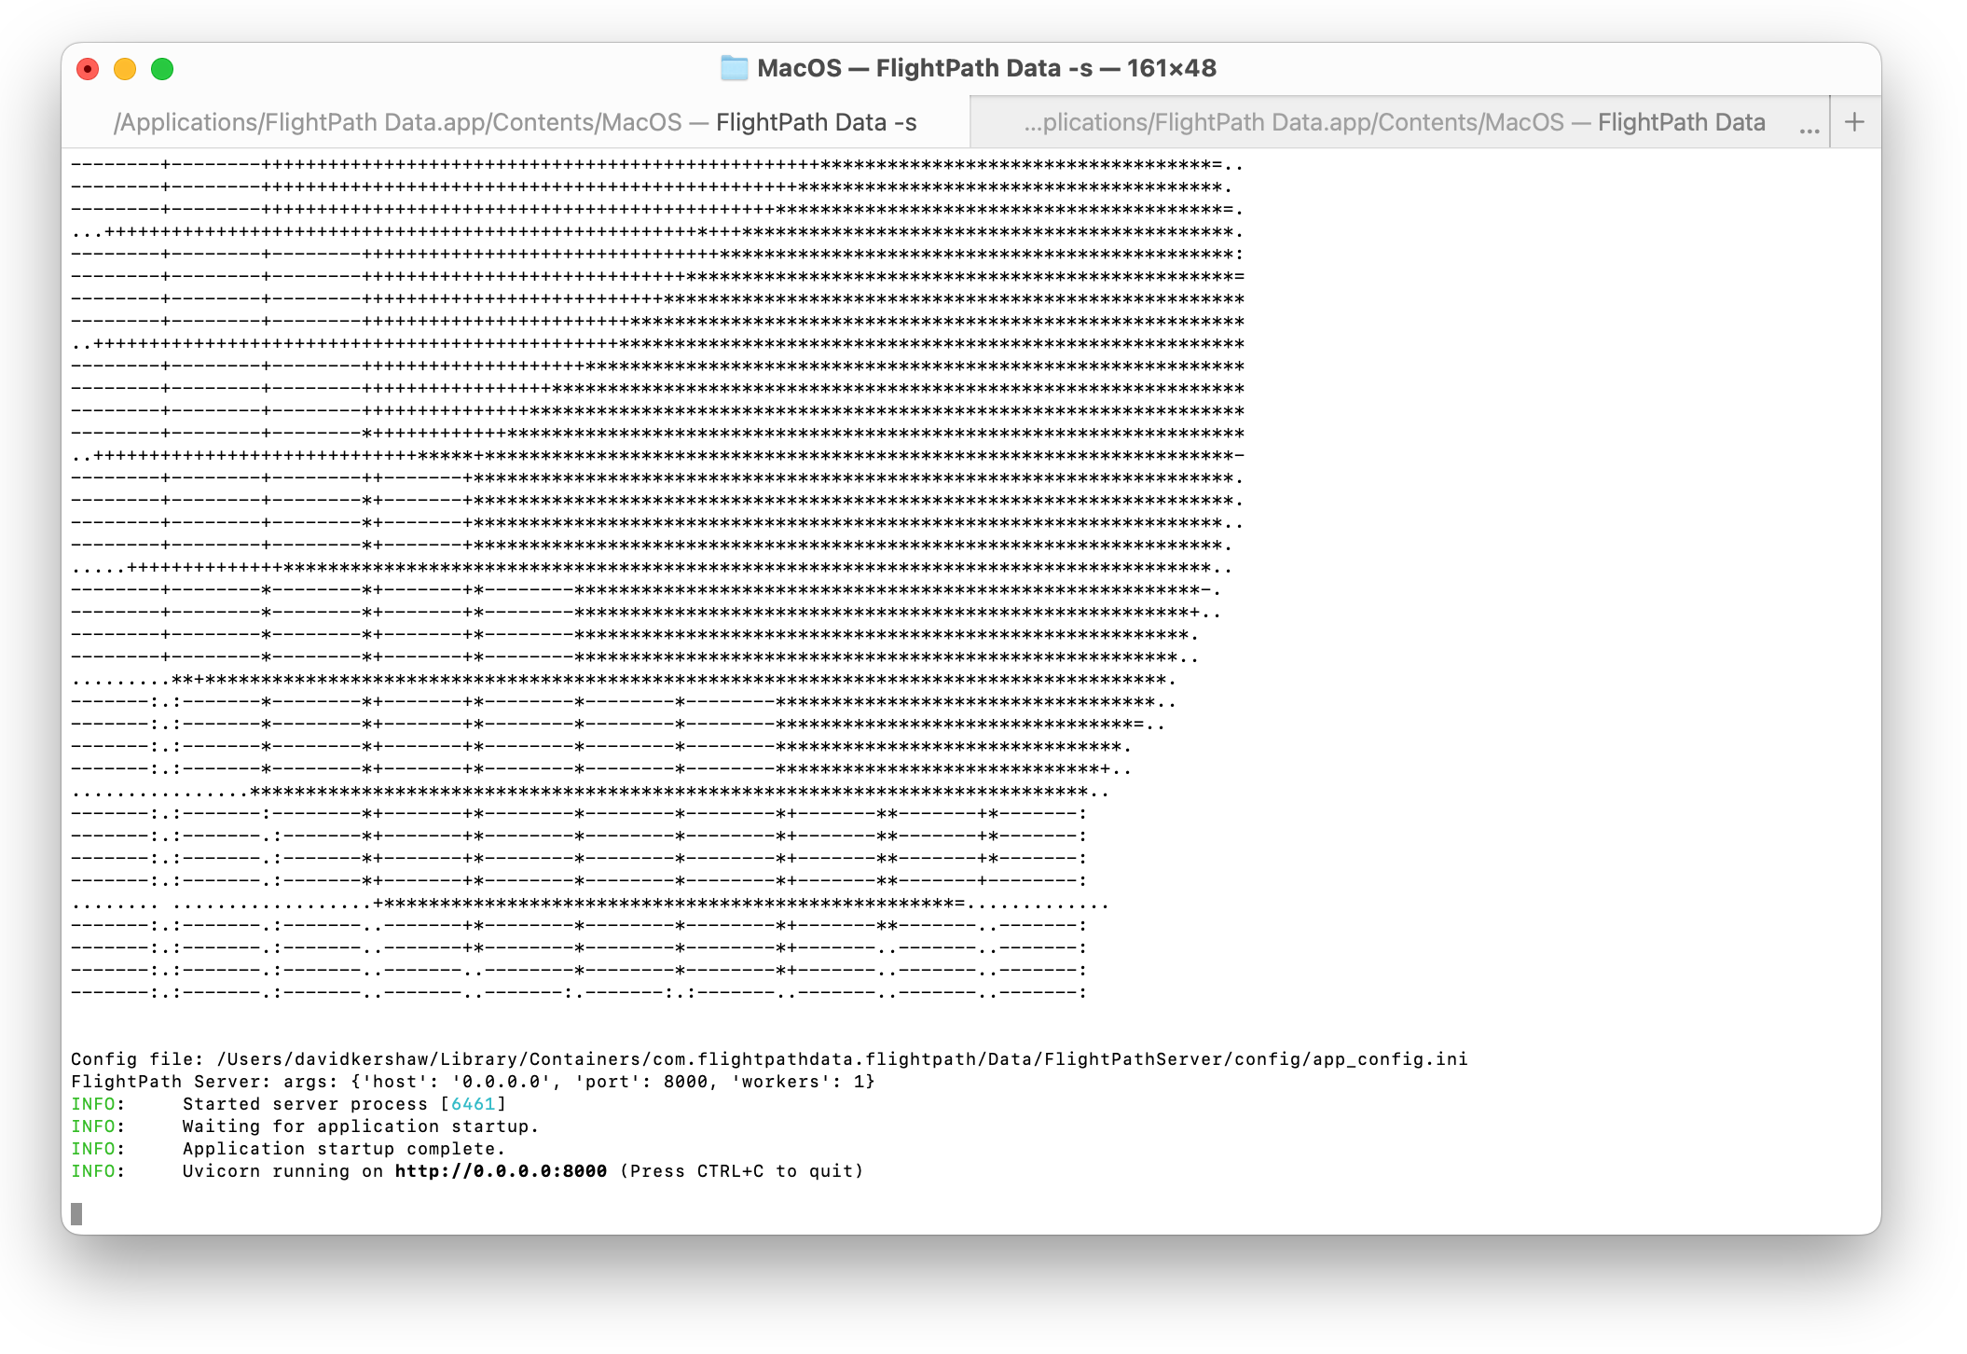Click 'Application startup complete.' log message
This screenshot has height=1354, width=1967.
tap(343, 1149)
